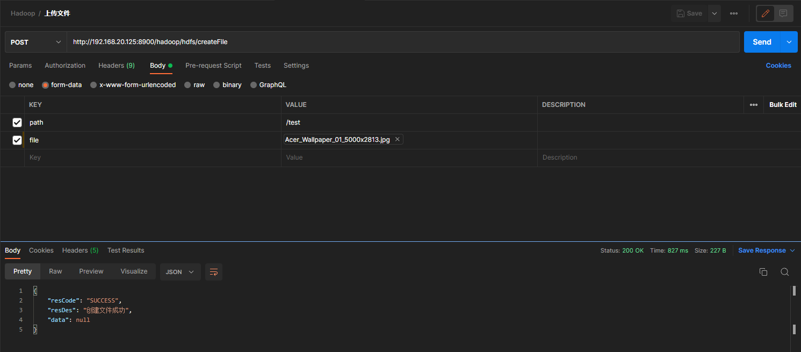Open the comments icon
Screen dimensions: 801x352
click(x=783, y=13)
